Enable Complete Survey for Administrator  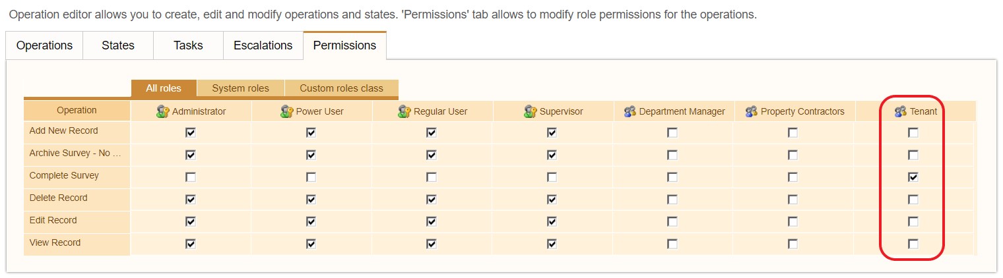(191, 177)
